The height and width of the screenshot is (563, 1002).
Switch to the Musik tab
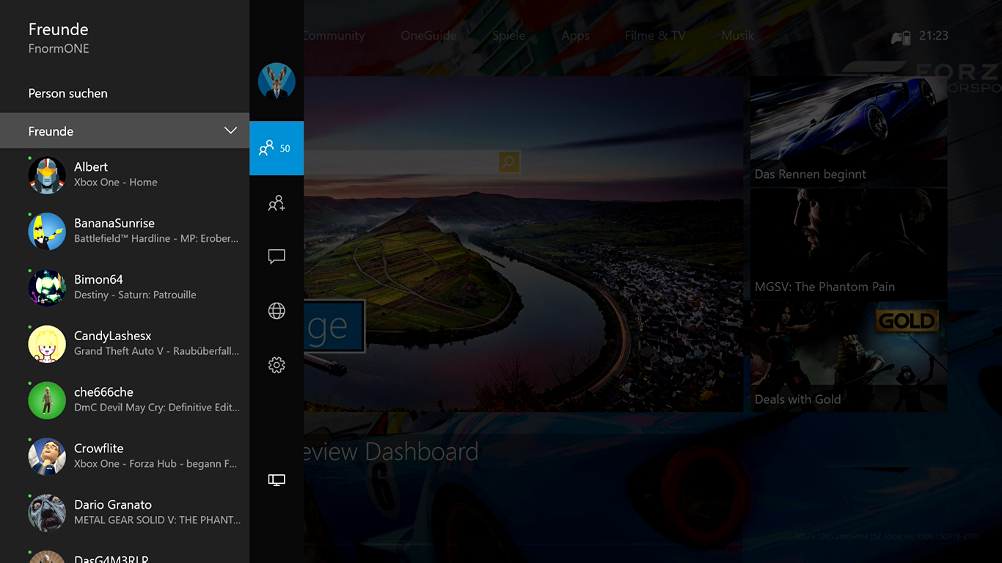point(738,36)
